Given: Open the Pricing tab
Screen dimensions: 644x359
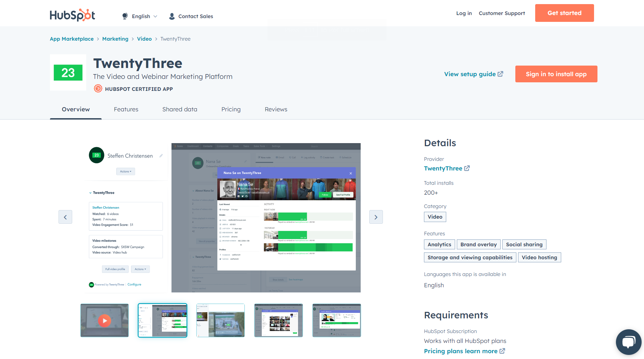Looking at the screenshot, I should (x=231, y=109).
